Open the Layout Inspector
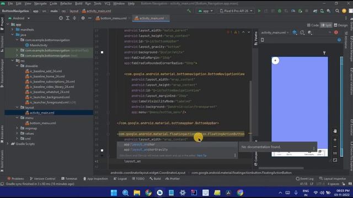This screenshot has height=198, width=353. [333, 179]
